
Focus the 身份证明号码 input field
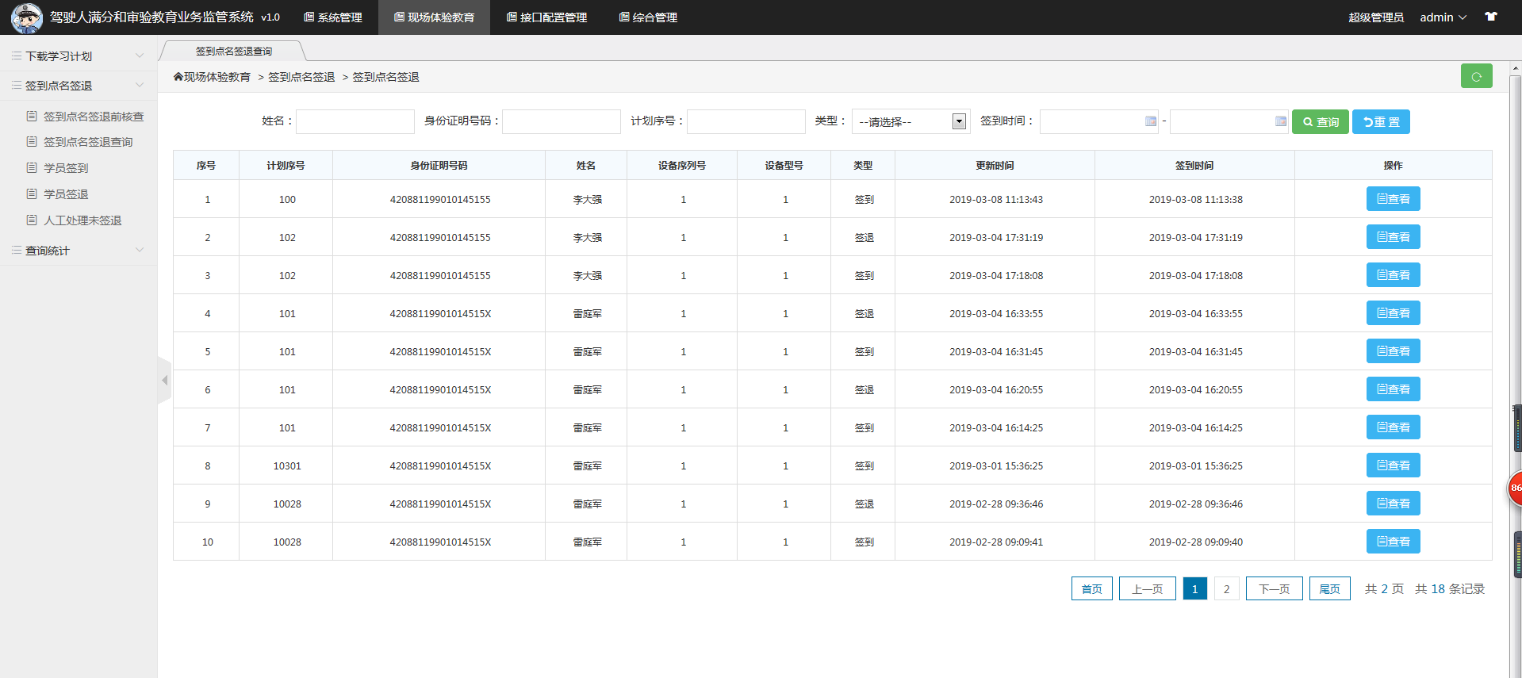[x=562, y=121]
